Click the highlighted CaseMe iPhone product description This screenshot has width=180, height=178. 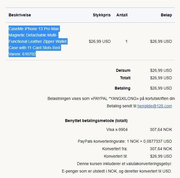pos(38,38)
